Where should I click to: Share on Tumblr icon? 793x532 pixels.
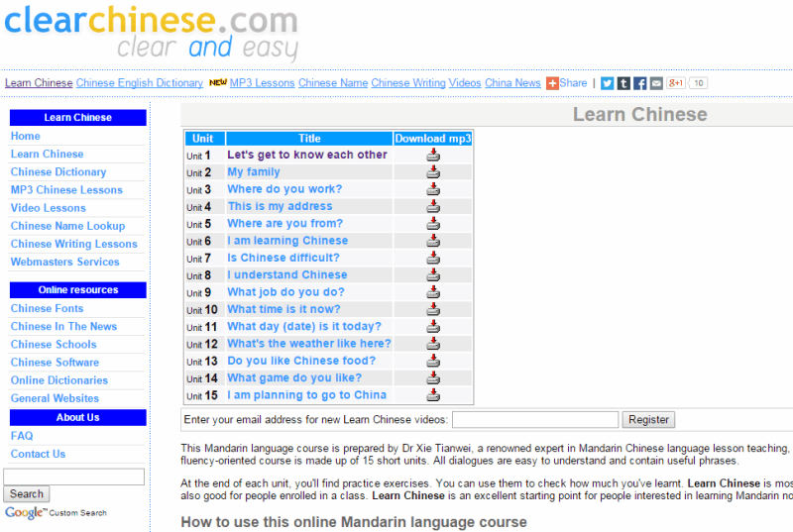point(623,83)
